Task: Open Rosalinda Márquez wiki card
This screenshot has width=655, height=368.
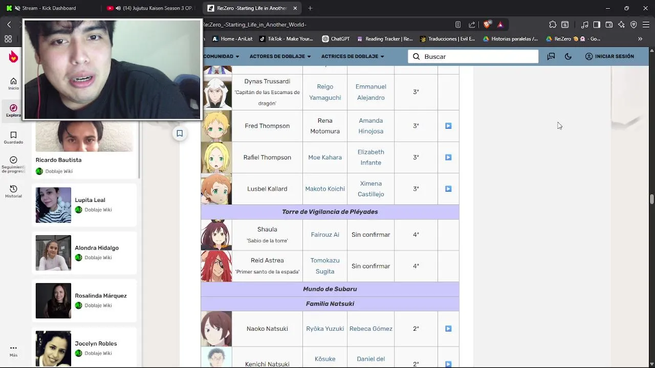Action: click(84, 301)
